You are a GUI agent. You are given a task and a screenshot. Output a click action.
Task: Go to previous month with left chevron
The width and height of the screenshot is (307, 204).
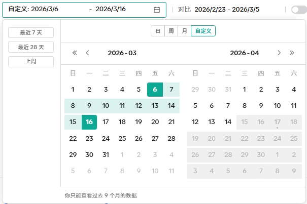coord(88,53)
